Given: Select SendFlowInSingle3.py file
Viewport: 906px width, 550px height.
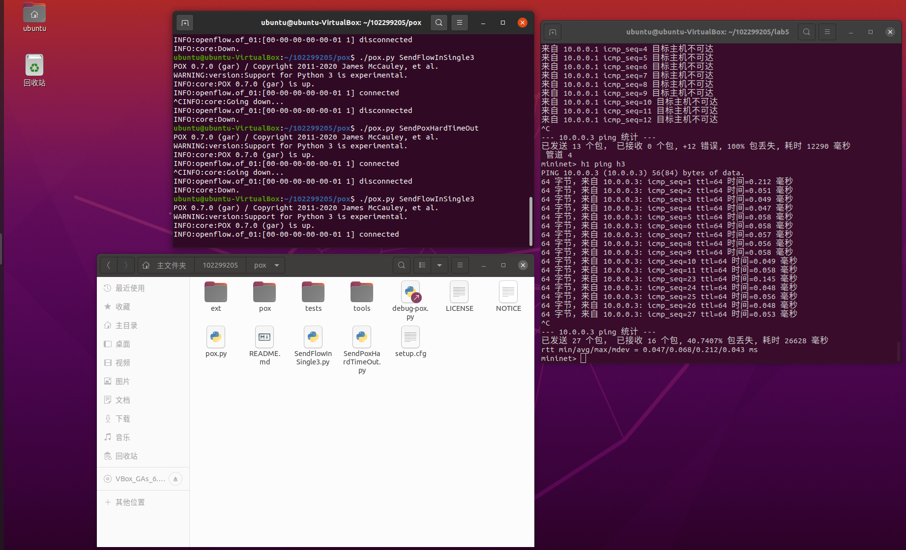Looking at the screenshot, I should click(313, 346).
